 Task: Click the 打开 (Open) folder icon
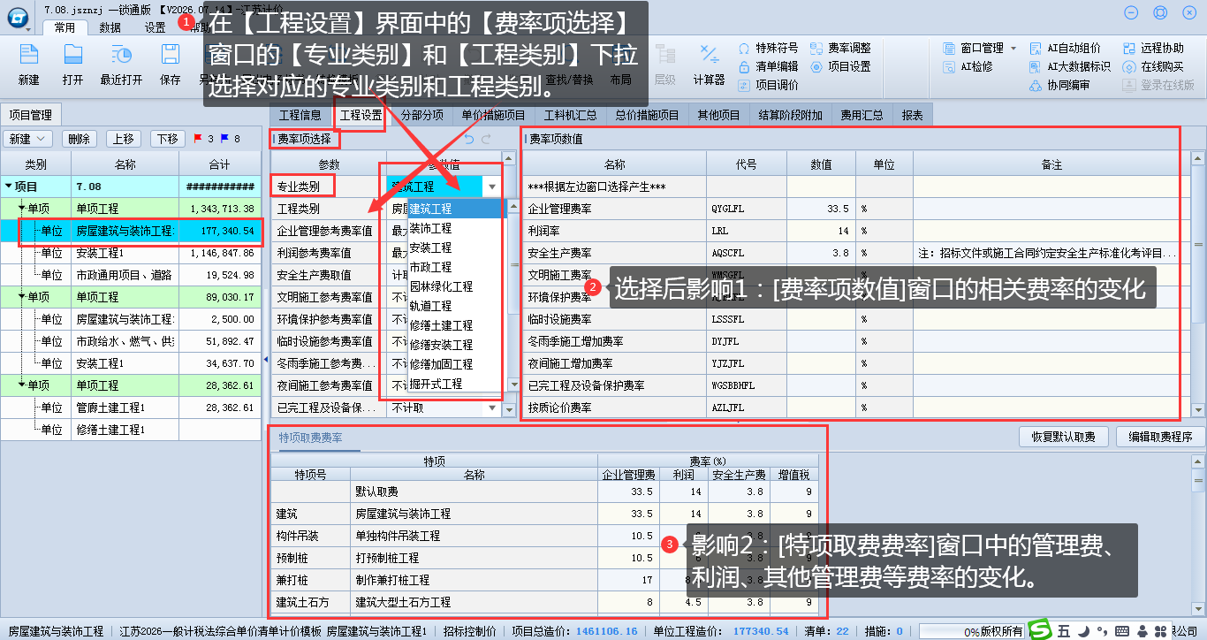tap(73, 55)
